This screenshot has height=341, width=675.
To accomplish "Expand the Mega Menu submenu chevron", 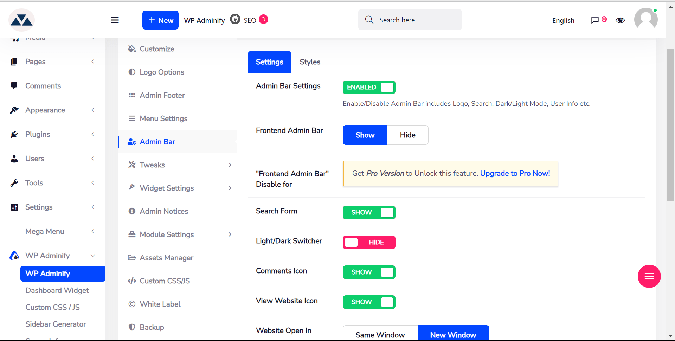I will (x=93, y=231).
